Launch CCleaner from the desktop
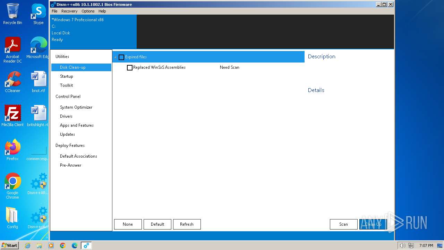The image size is (444, 250). pos(12,82)
